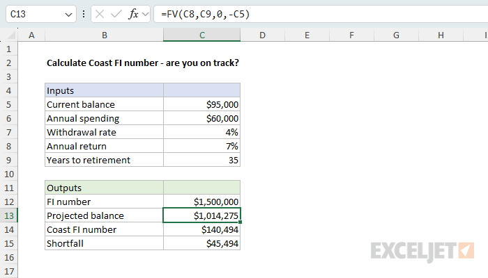Viewport: 488px width, 278px height.
Task: Select row 14 header
Action: tap(8, 229)
